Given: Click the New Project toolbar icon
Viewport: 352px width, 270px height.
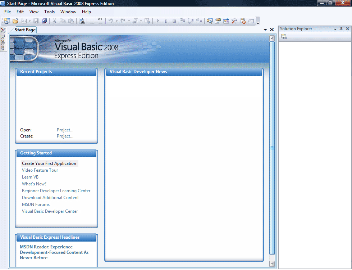Looking at the screenshot, I should tap(7, 21).
